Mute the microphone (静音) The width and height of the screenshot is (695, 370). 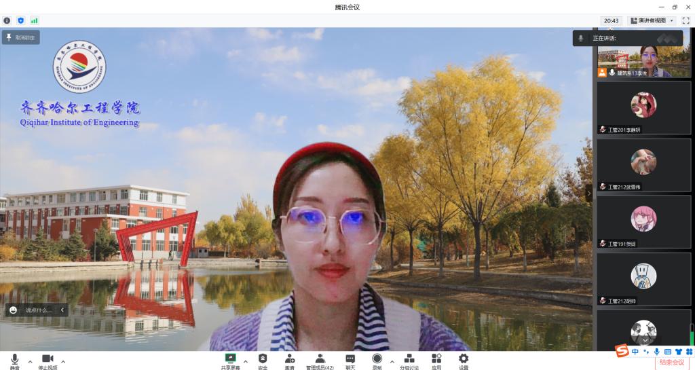point(14,360)
